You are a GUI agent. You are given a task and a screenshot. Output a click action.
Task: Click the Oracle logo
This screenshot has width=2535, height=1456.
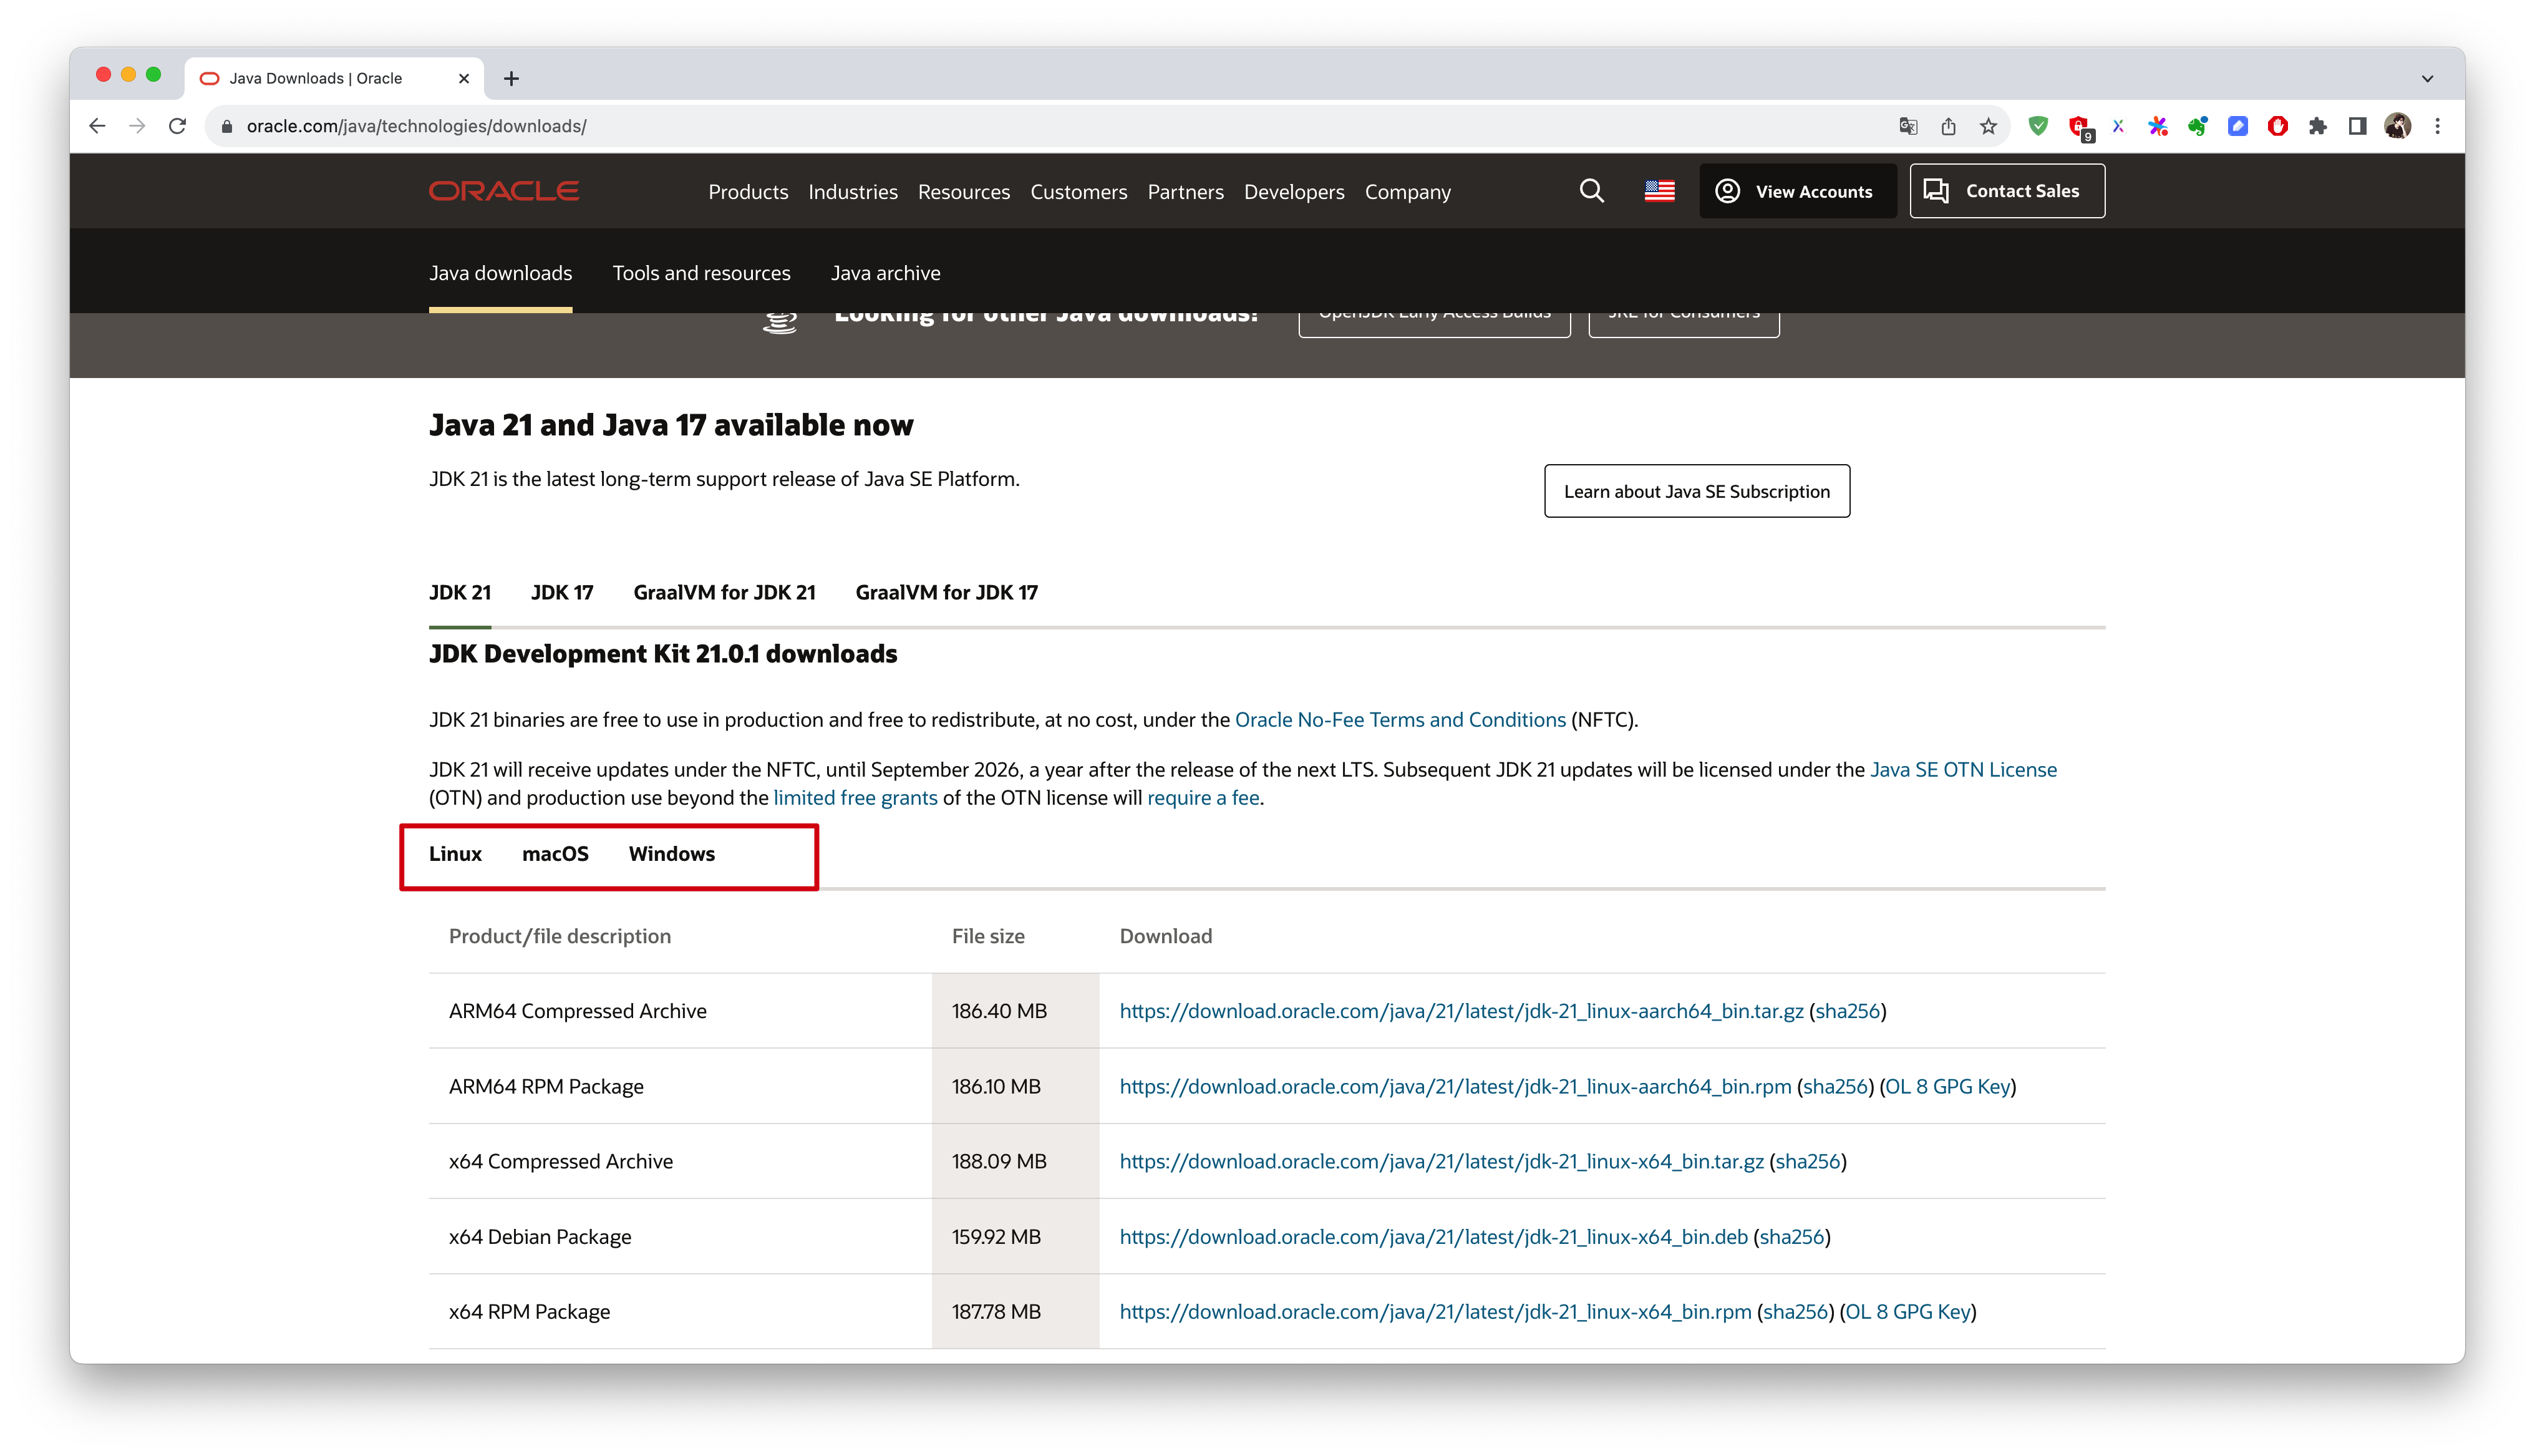tap(504, 191)
